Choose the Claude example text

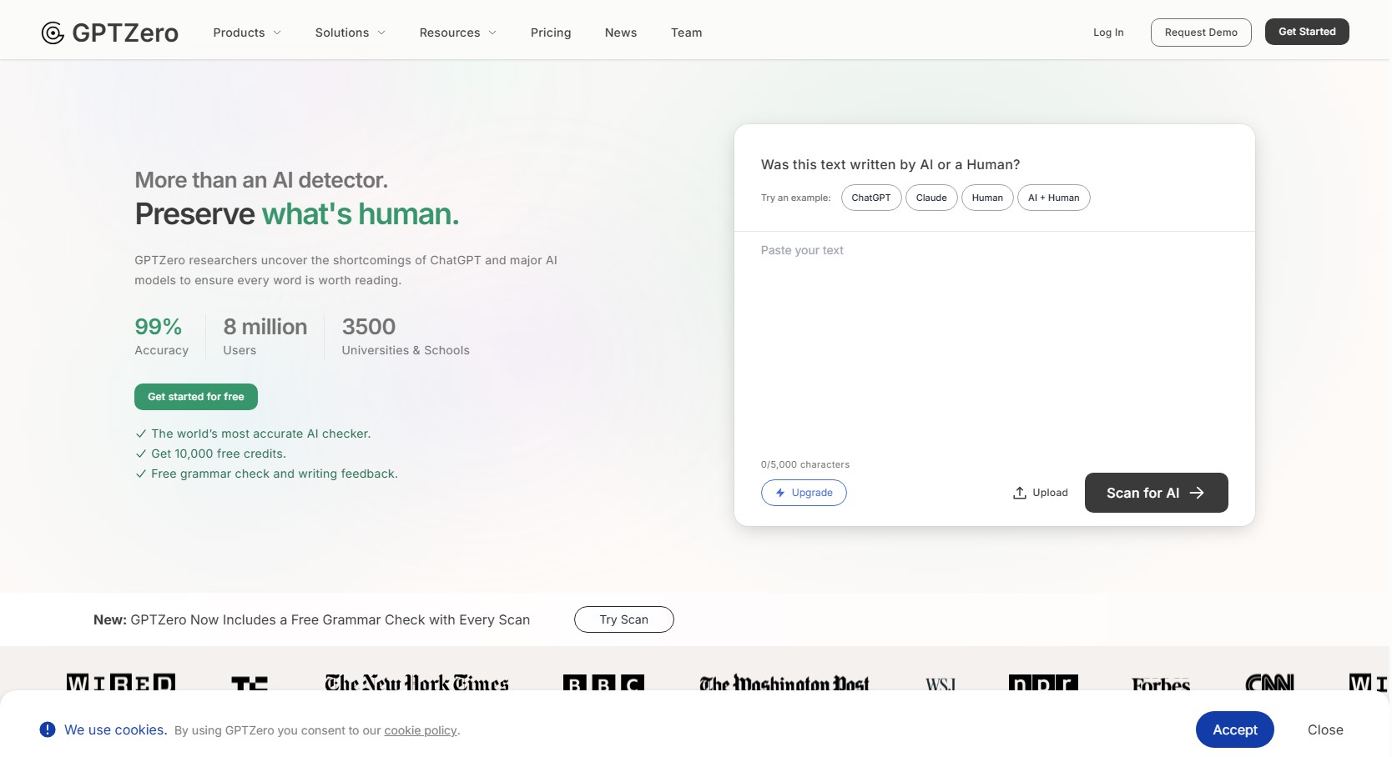pos(931,198)
